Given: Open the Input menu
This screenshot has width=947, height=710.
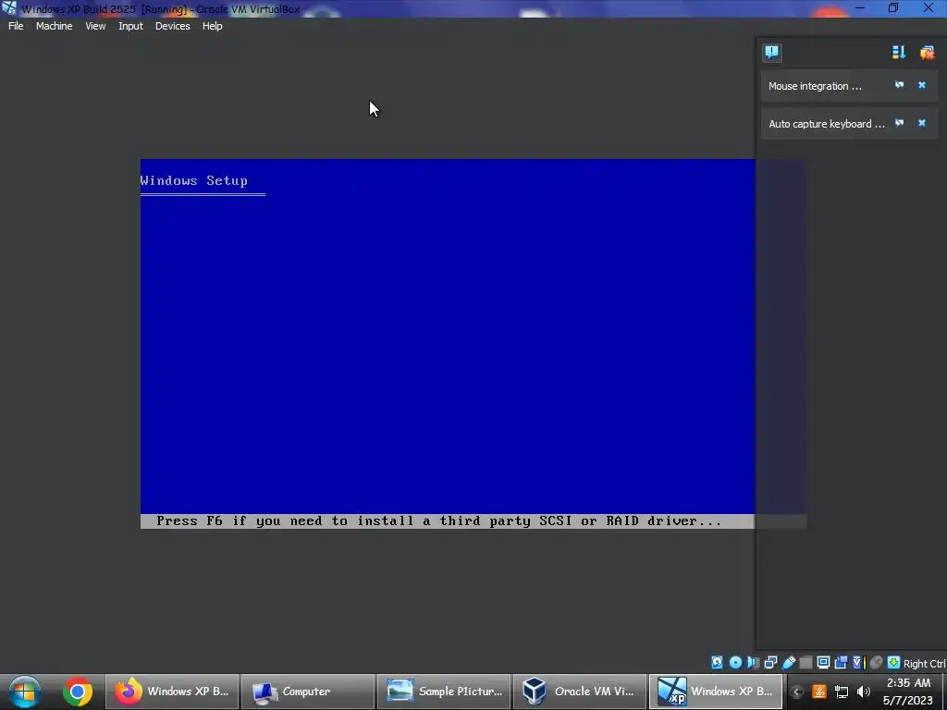Looking at the screenshot, I should coord(130,26).
